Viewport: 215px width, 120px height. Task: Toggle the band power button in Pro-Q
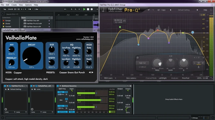tap(138, 57)
